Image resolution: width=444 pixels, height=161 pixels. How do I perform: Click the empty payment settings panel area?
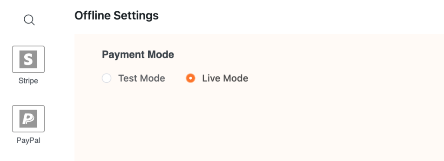click(x=259, y=122)
